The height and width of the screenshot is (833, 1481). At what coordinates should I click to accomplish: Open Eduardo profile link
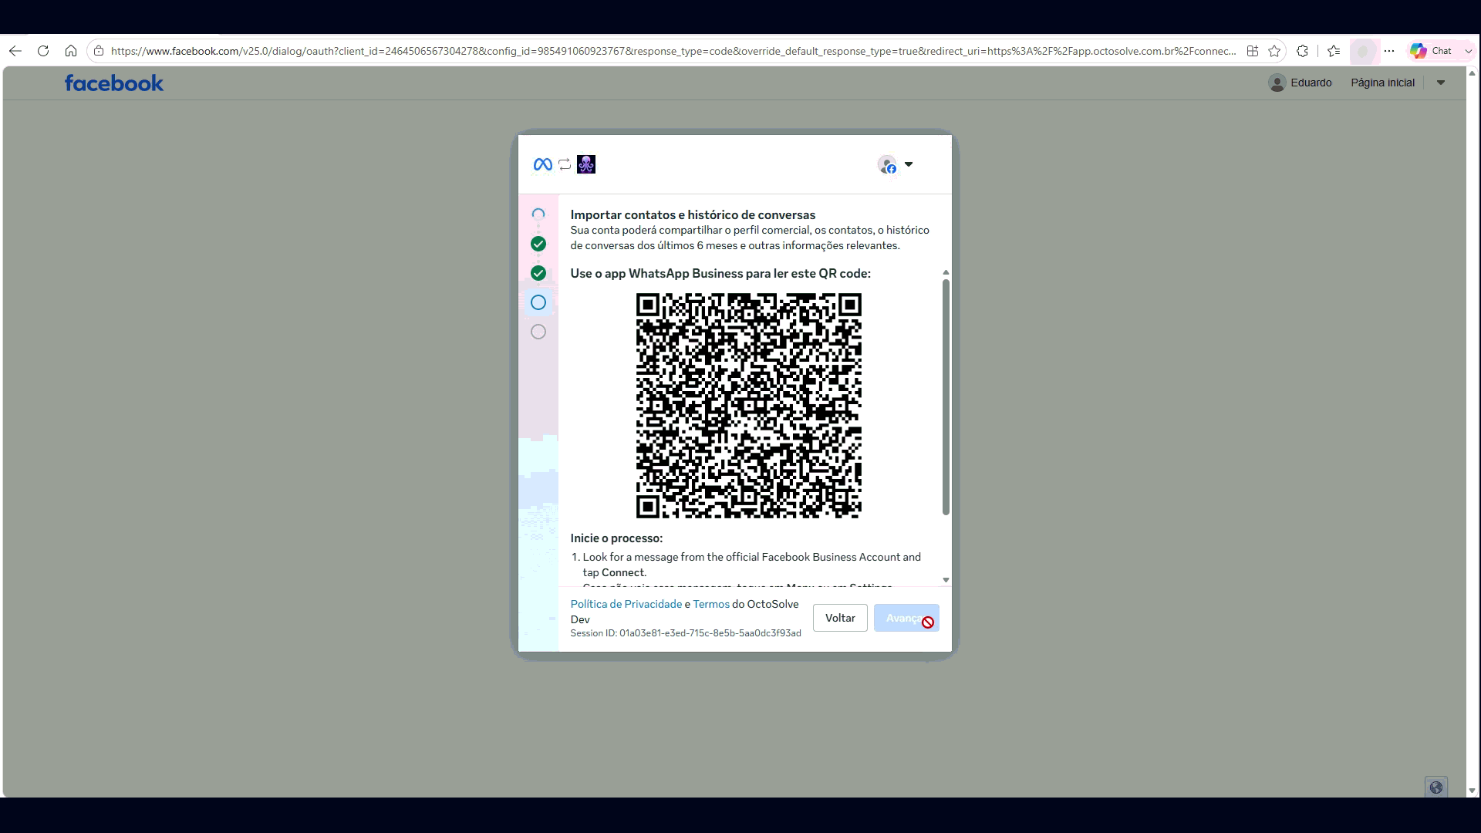pos(1300,83)
